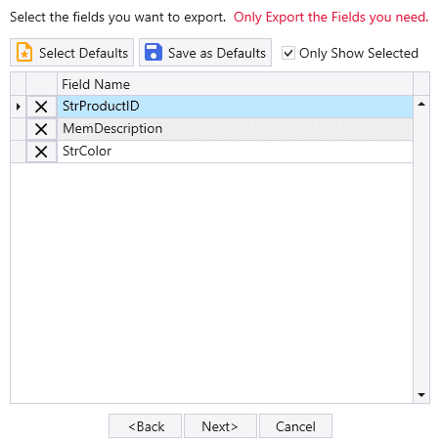Click the row indicator arrow beside StrProductID
Viewport: 442px width, 442px height.
(x=19, y=107)
